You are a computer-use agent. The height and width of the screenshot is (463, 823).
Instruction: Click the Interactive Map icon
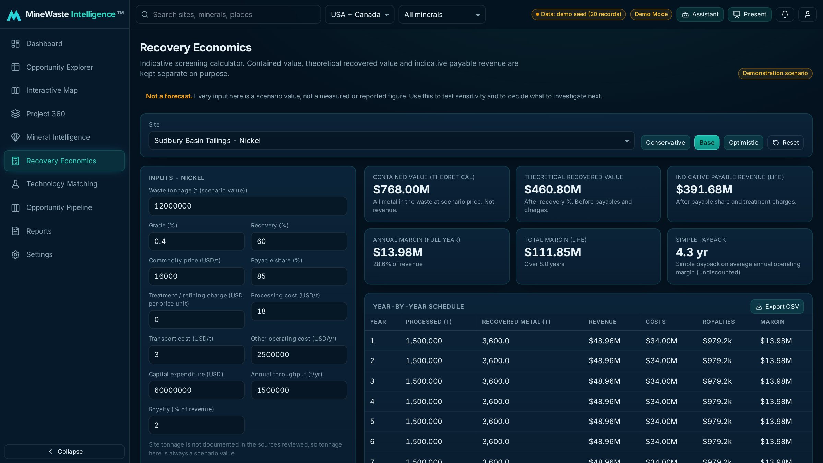pos(15,90)
